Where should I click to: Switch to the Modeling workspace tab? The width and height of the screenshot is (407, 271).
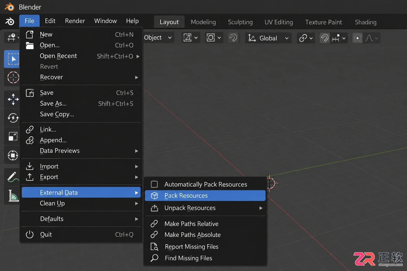coord(203,22)
